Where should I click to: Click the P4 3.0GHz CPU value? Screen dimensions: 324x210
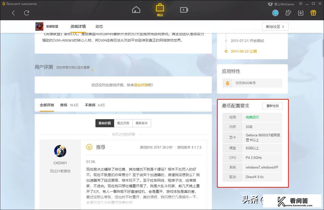coord(254,158)
